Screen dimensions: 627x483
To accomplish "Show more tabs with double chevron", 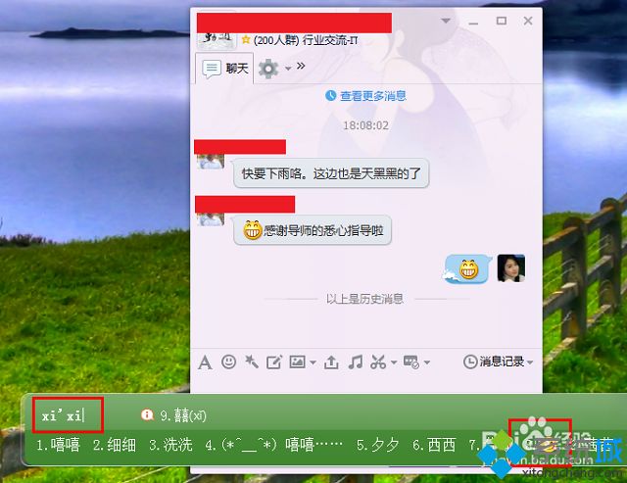I will pos(301,66).
